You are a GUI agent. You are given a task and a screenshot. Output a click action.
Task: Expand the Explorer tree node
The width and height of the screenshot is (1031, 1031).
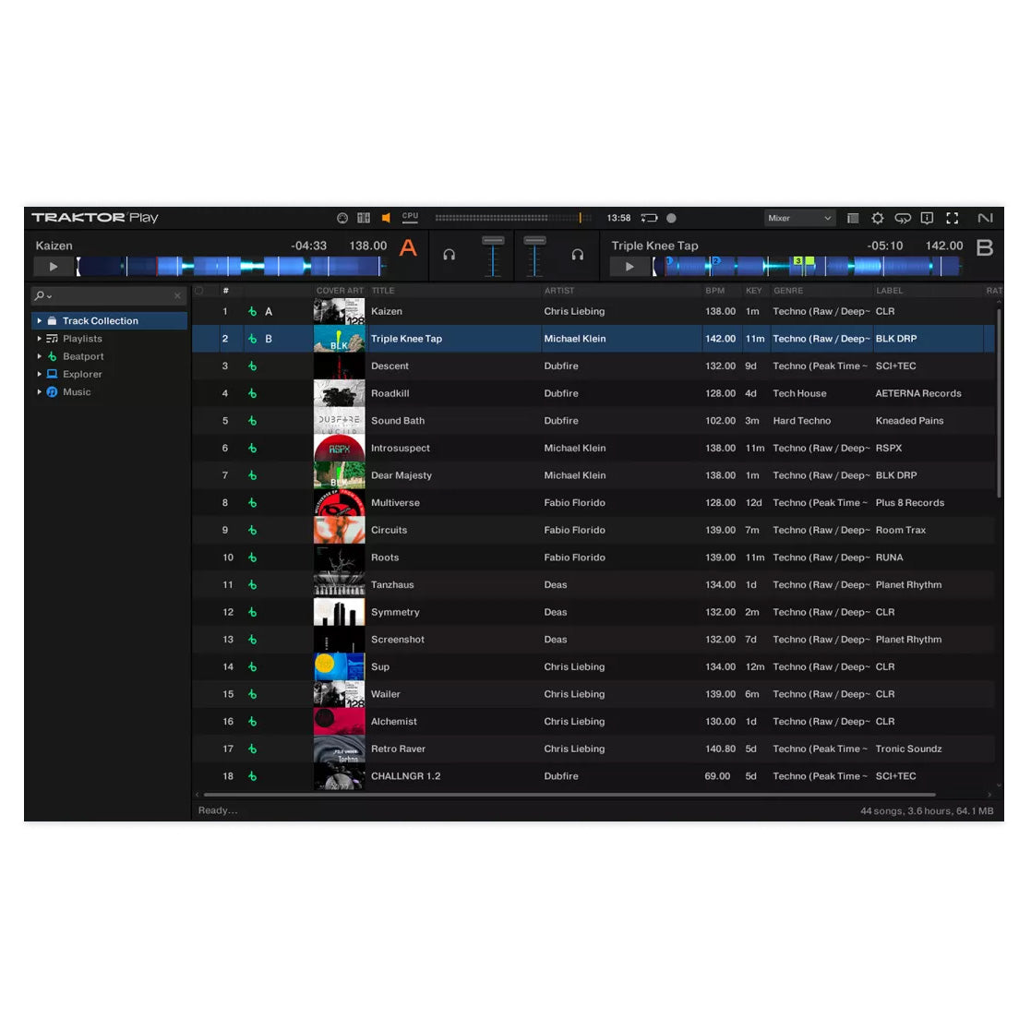click(x=40, y=374)
